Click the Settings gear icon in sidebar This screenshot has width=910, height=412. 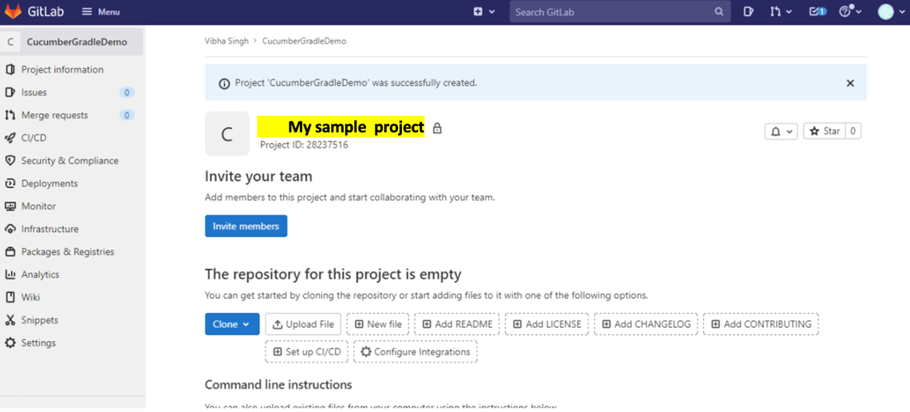pos(10,343)
